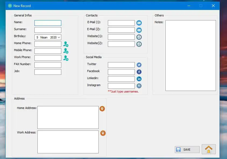Click into the Home Phone field
Screen dimensions: 227x159
[48, 44]
